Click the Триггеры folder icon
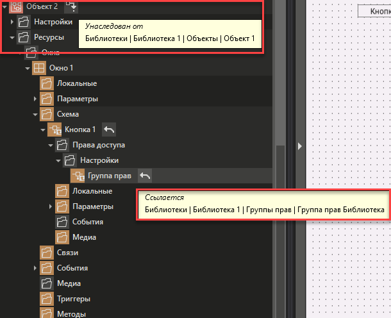 coord(47,299)
